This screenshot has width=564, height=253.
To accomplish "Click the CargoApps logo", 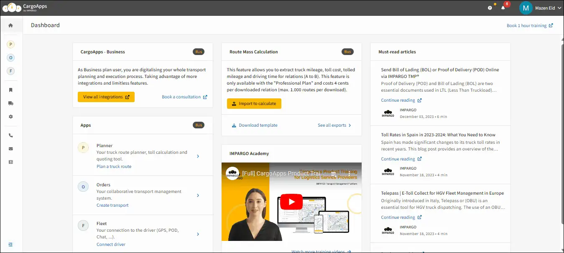I will point(25,8).
